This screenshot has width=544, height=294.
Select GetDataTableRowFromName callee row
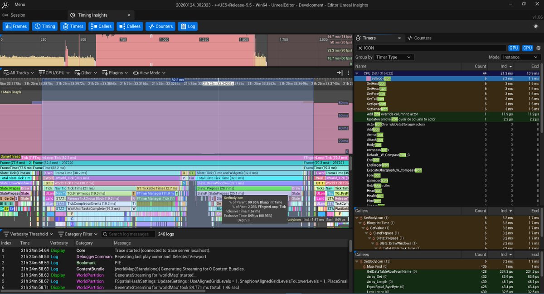(448, 271)
